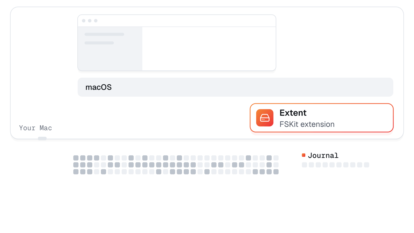Click the third window traffic-light dot

[x=96, y=21]
